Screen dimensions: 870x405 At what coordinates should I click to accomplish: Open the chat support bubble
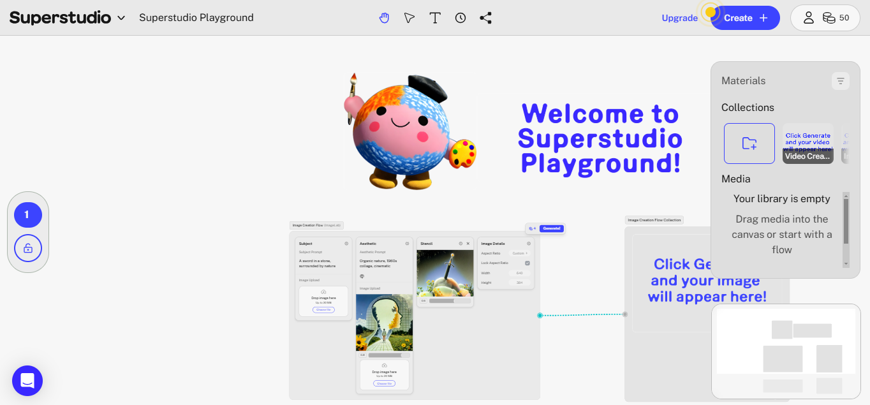(27, 381)
